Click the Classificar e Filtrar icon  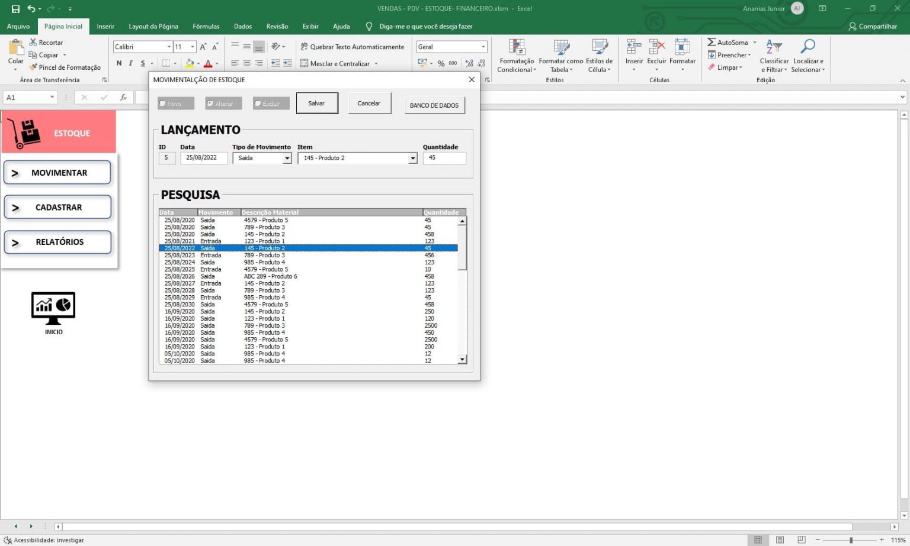point(774,46)
